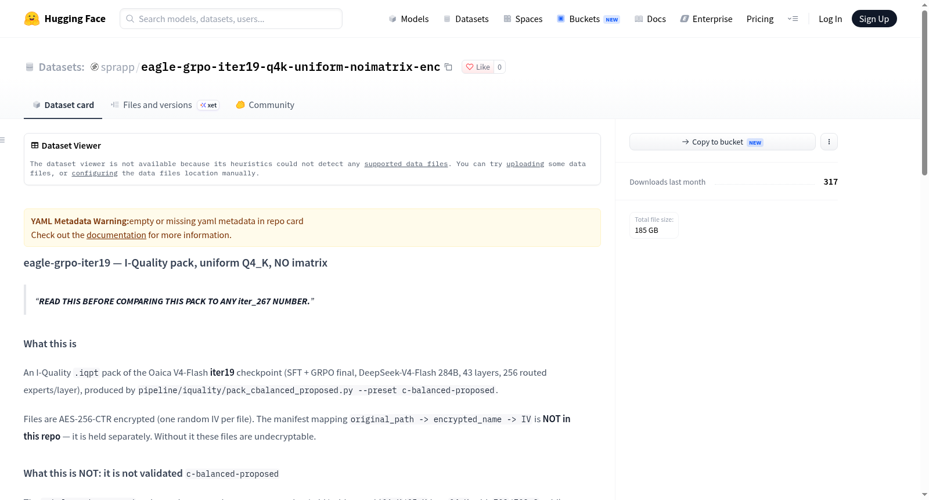Click Copy to bucket button
This screenshot has width=929, height=500.
tap(722, 142)
